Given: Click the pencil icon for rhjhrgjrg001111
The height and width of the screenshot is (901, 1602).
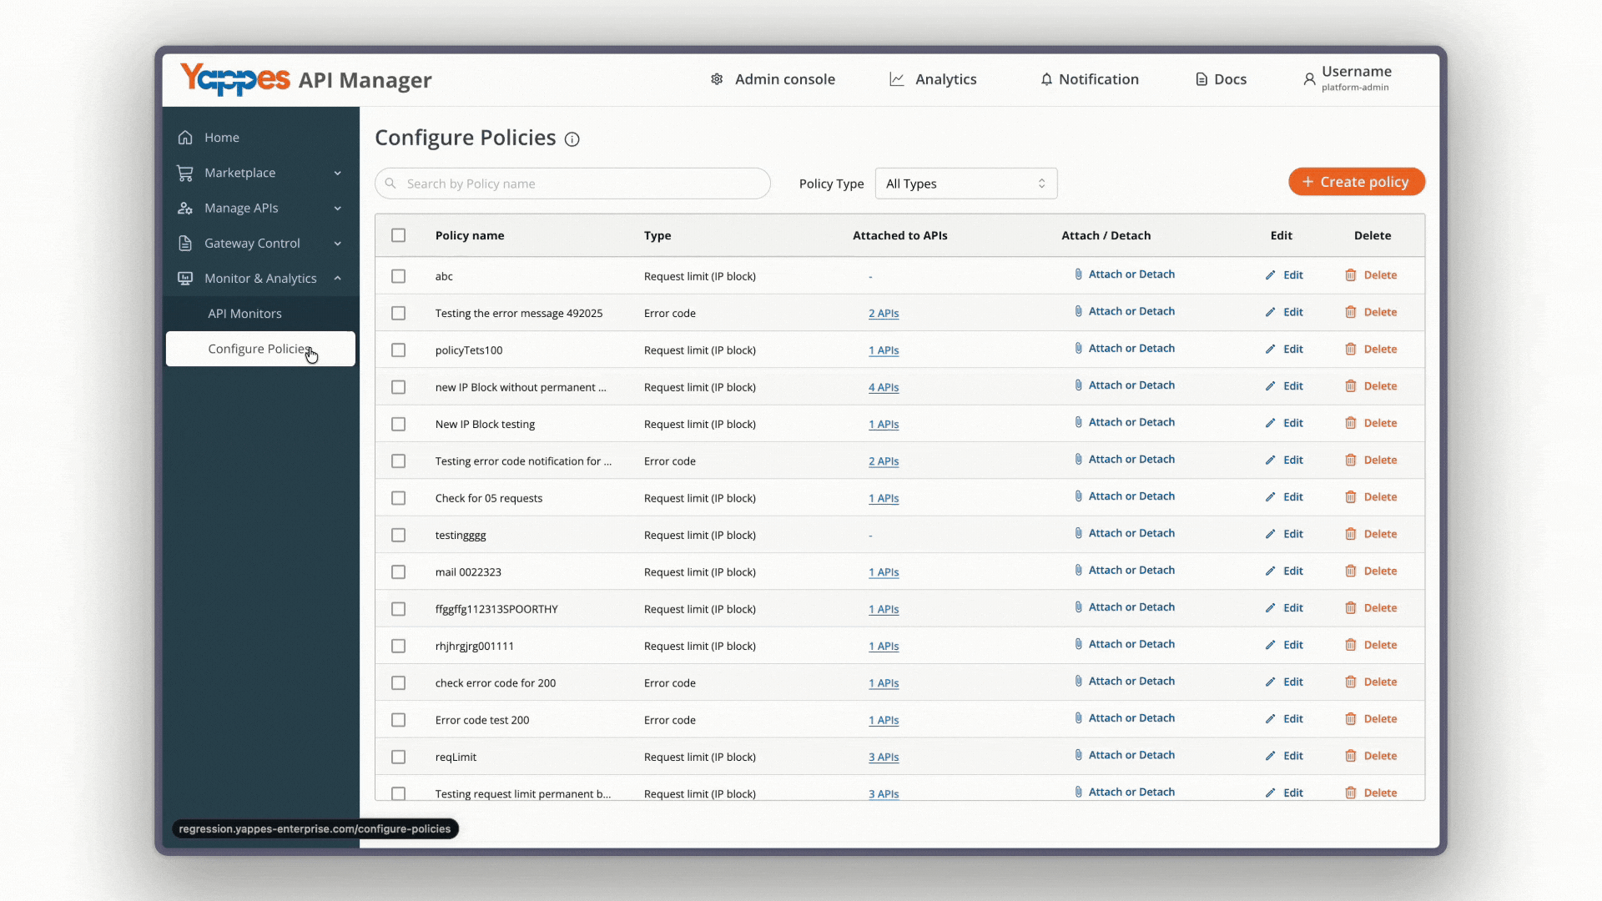Looking at the screenshot, I should coord(1270,645).
